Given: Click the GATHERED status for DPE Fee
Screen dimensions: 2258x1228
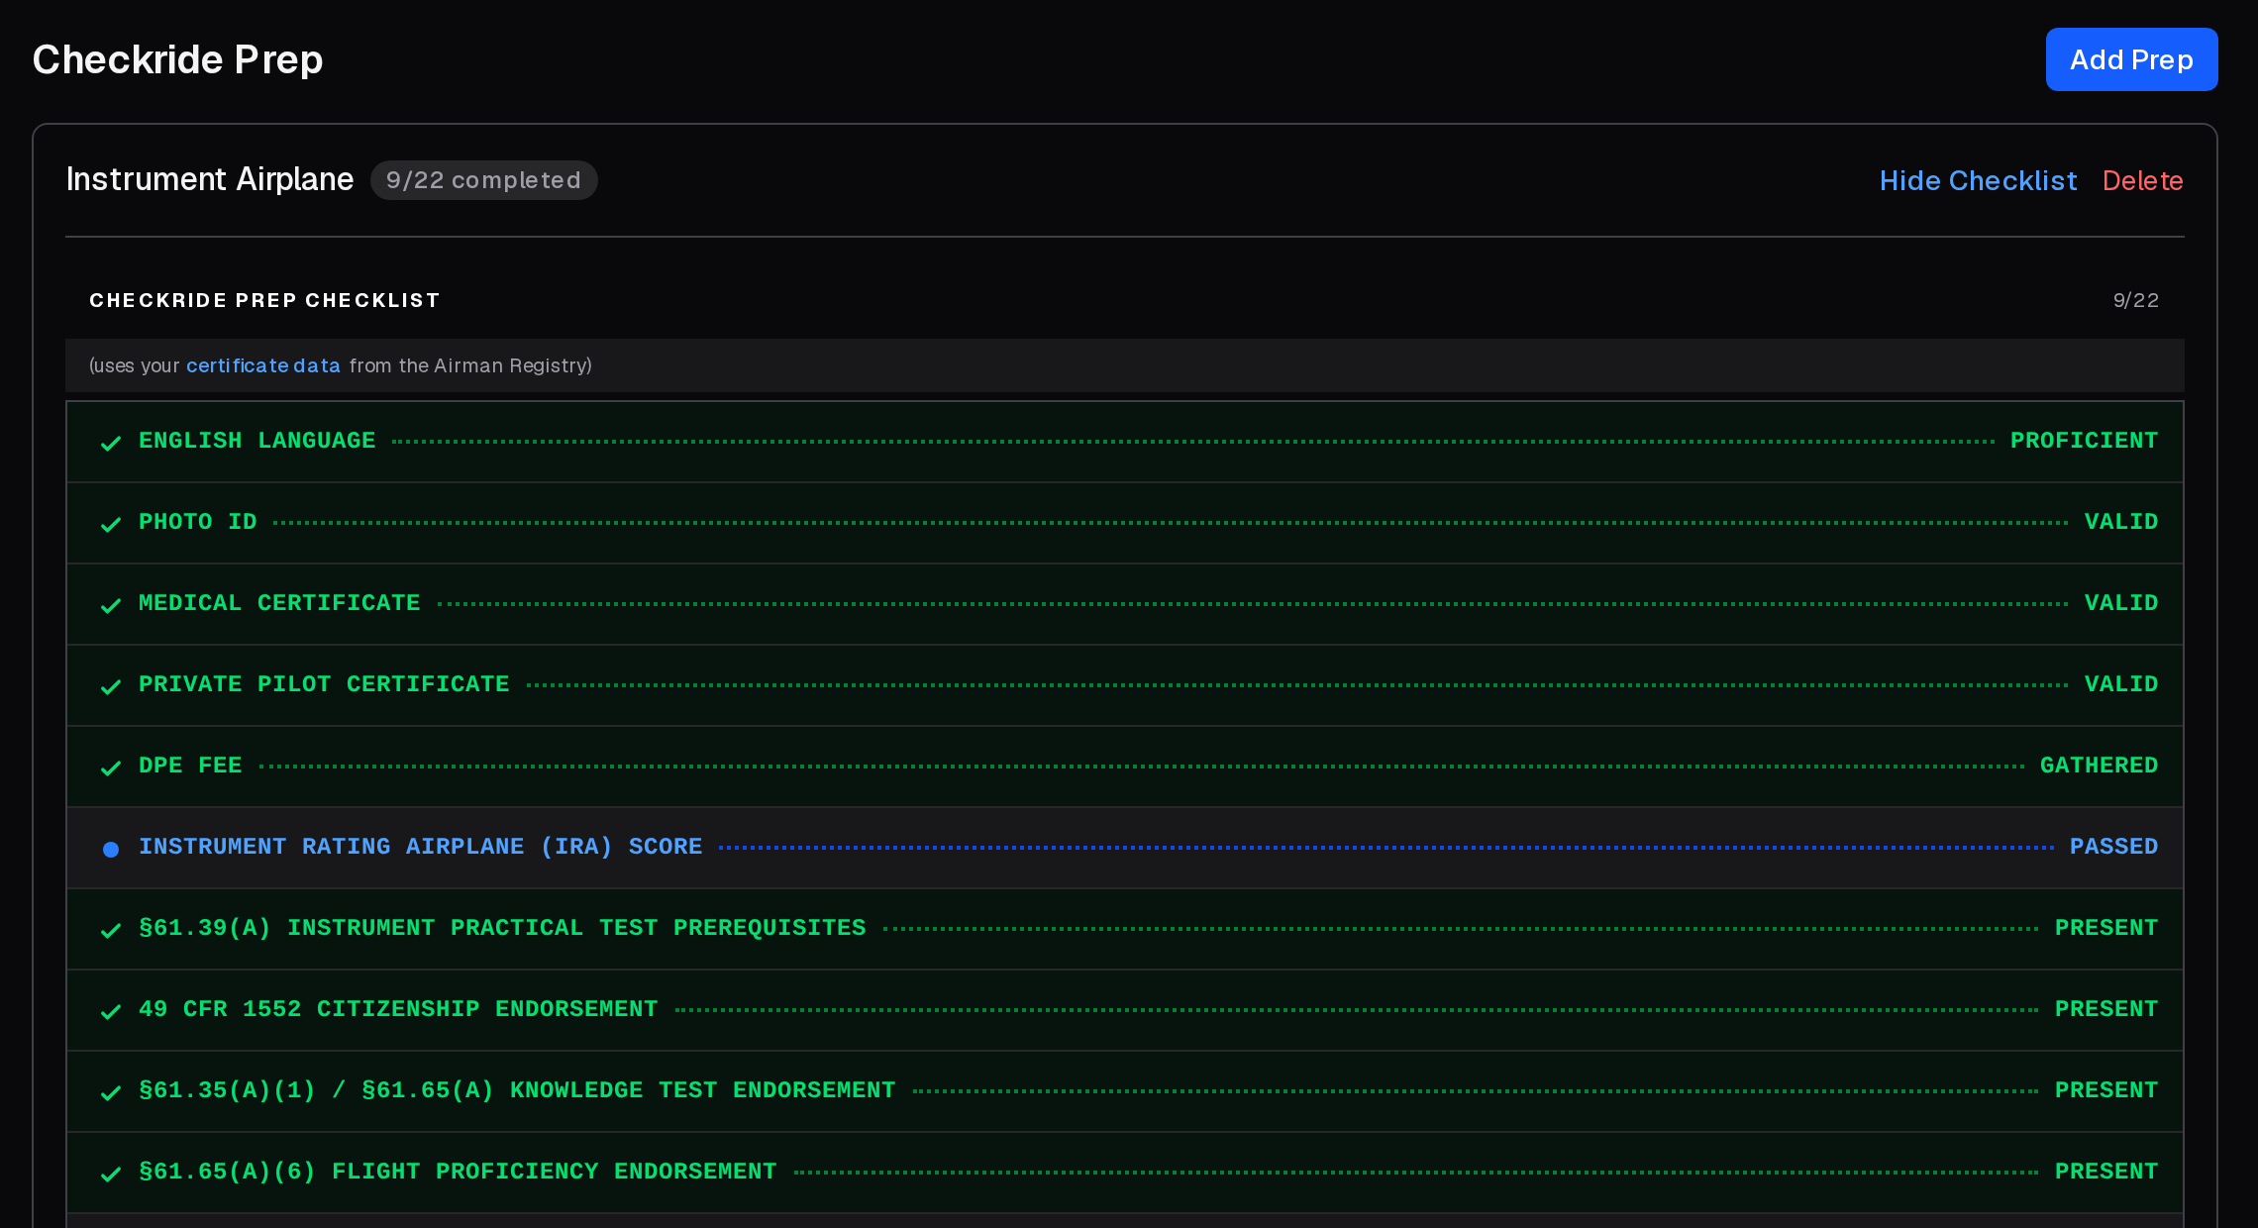Looking at the screenshot, I should tap(2099, 766).
